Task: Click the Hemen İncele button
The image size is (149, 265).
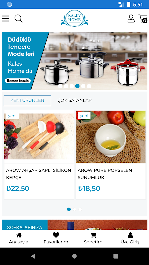Action: [18, 81]
